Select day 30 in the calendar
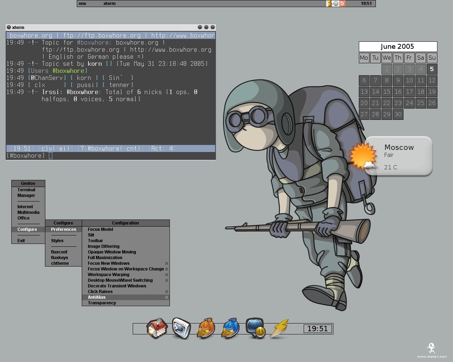This screenshot has width=453, height=362. point(398,115)
